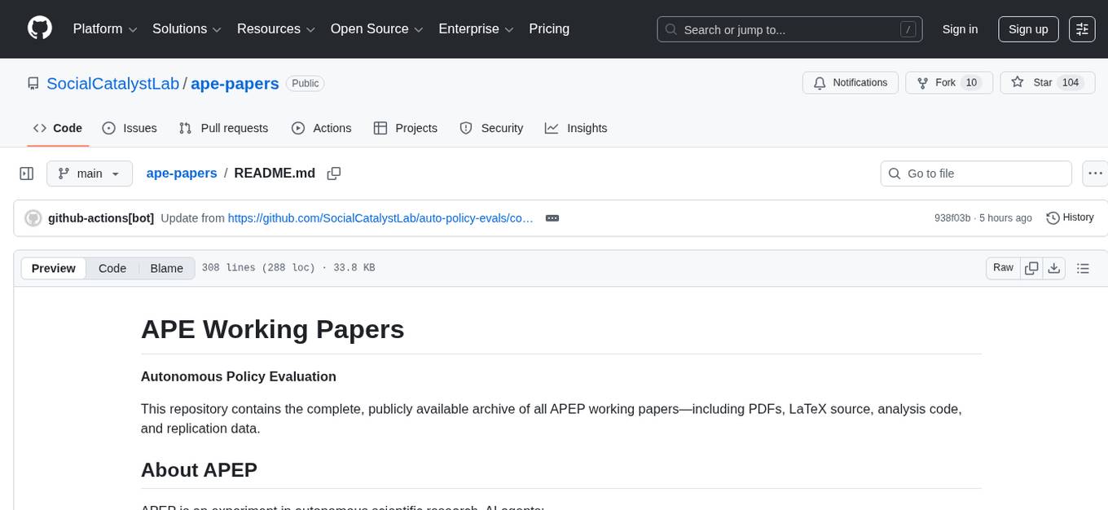The width and height of the screenshot is (1108, 510).
Task: Copy the README.md file path
Action: [334, 174]
